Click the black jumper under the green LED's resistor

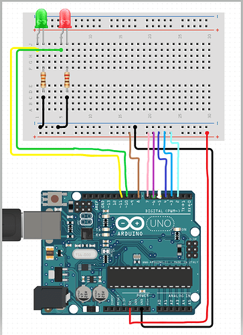pos(42,113)
